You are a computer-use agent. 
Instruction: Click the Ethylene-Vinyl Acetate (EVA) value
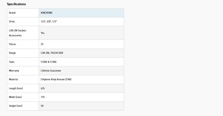coord(56,79)
